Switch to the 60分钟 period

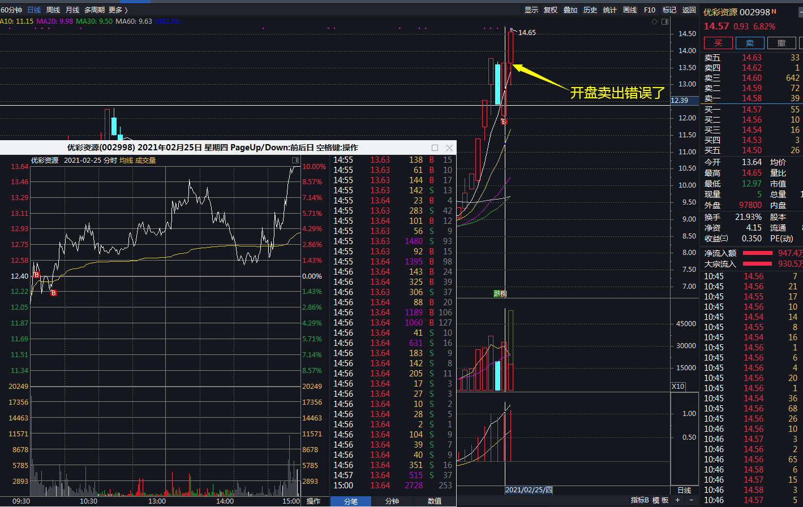tap(11, 10)
